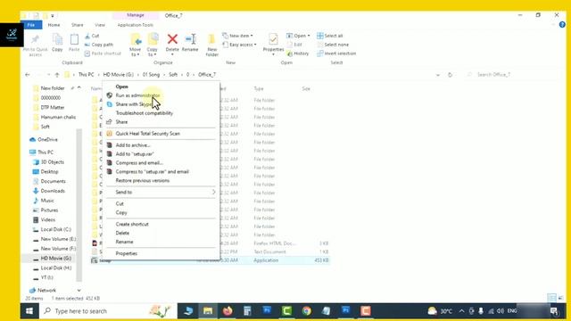Switch to the Share ribbon tab
This screenshot has width=571, height=321.
(x=78, y=25)
